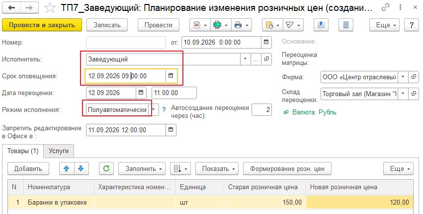Viewport: 423px width, 214px height.
Task: Open calendar for Срок оповещения field
Action: [x=171, y=76]
